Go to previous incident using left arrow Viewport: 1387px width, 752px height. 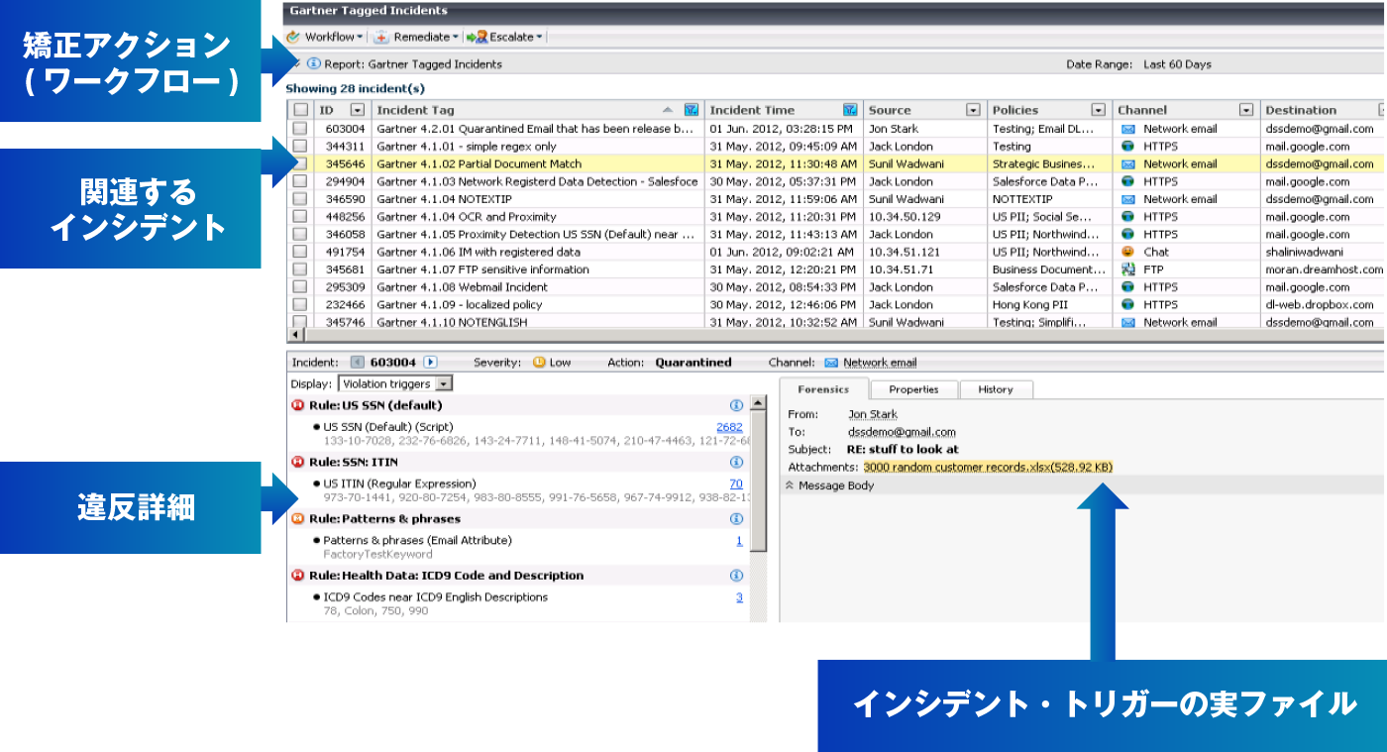tap(358, 363)
